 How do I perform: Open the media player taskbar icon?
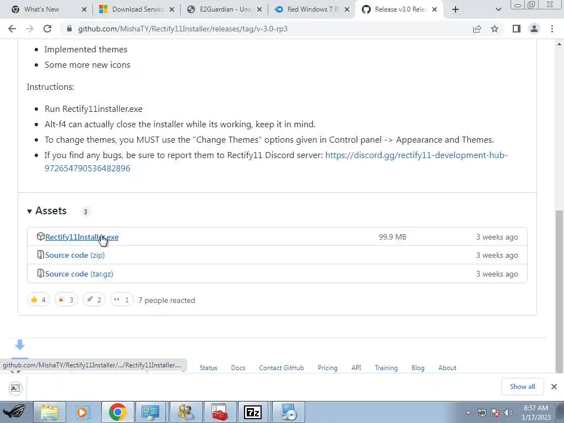tap(83, 412)
